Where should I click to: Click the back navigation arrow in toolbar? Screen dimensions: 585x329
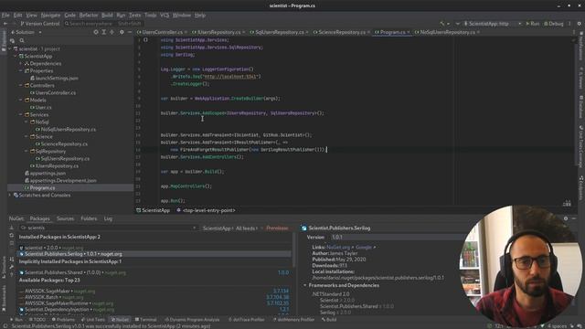(5, 24)
